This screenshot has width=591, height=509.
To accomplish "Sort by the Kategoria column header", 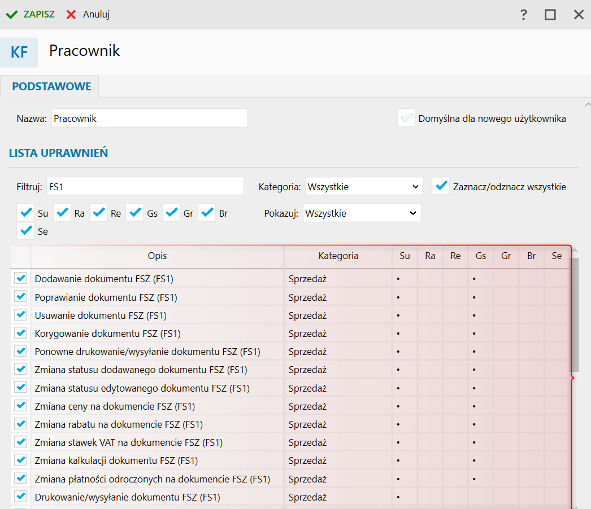I will coord(338,256).
